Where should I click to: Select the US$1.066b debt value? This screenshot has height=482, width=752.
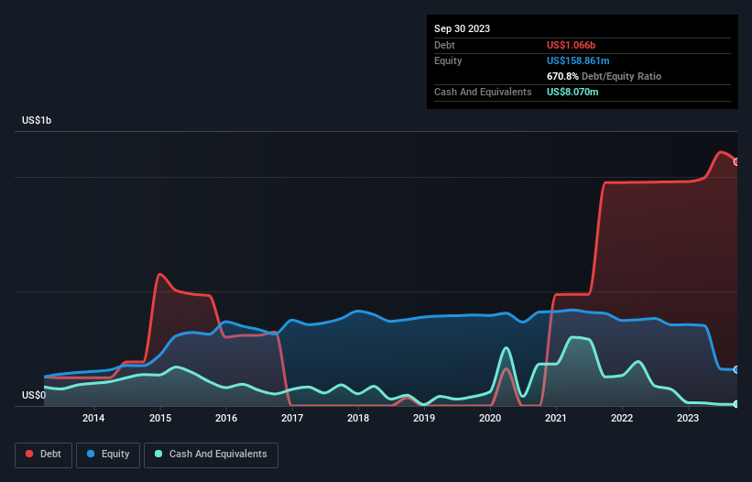tap(571, 45)
